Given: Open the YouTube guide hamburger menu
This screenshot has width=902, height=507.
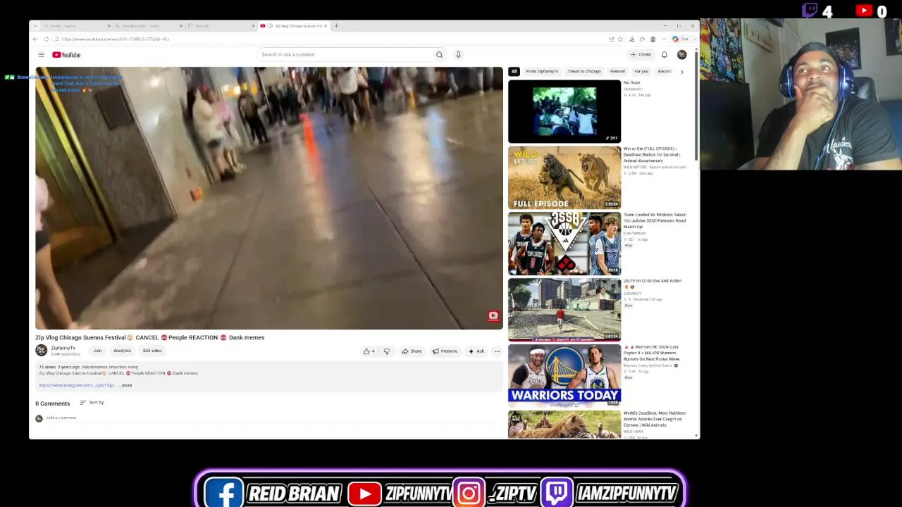Looking at the screenshot, I should [x=41, y=55].
